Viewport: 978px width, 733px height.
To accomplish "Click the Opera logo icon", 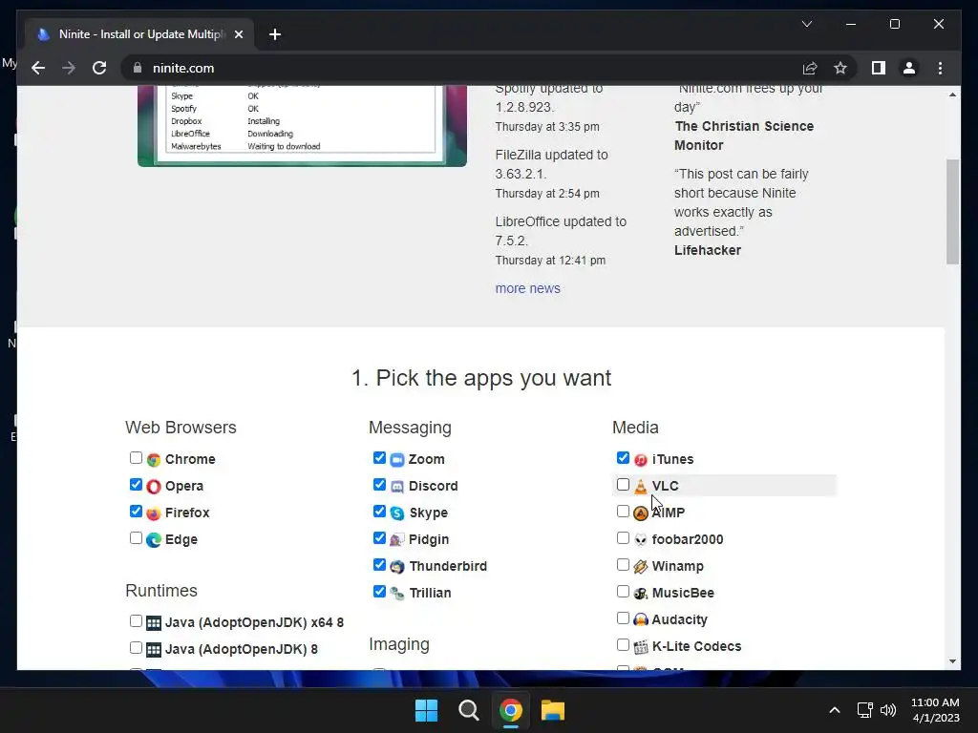I will click(x=154, y=486).
